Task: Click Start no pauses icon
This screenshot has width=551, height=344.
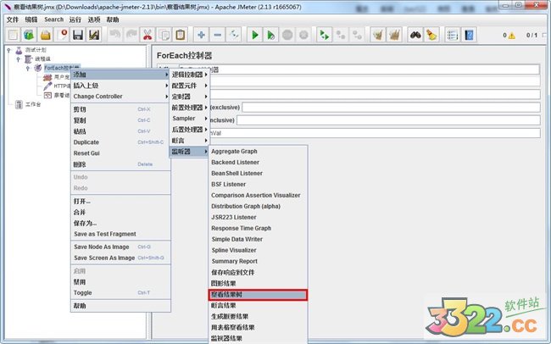Action: pyautogui.click(x=271, y=35)
